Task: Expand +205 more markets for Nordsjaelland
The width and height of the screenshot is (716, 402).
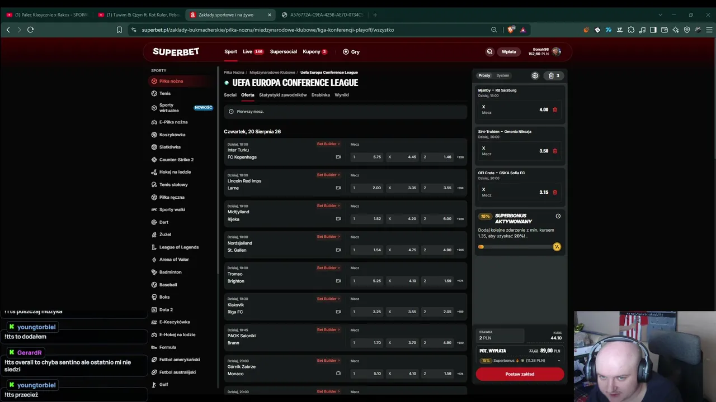Action: pyautogui.click(x=460, y=250)
